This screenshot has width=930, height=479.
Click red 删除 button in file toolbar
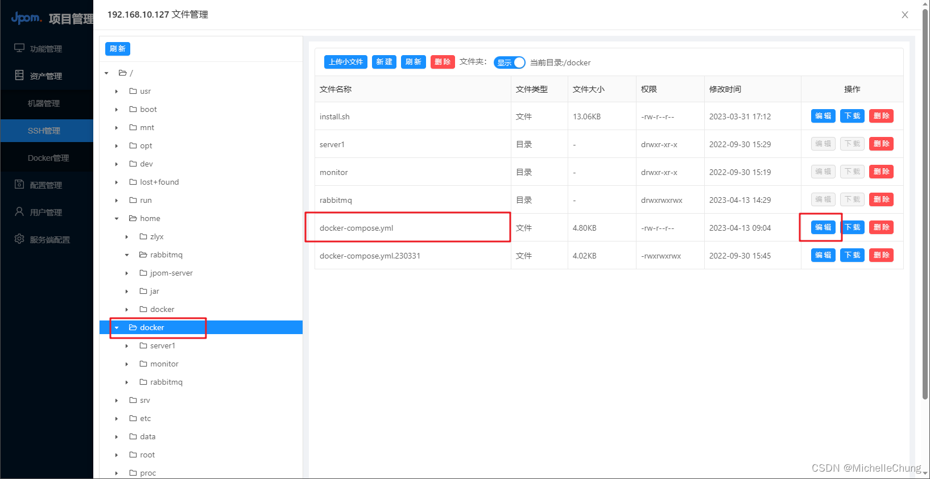(x=443, y=62)
